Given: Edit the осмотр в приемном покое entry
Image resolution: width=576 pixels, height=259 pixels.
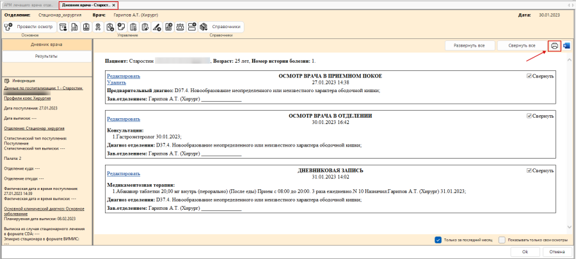Looking at the screenshot, I should click(124, 76).
